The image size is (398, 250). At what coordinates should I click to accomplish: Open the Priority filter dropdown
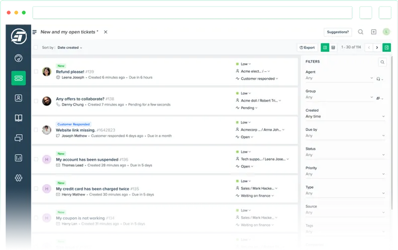pyautogui.click(x=345, y=174)
